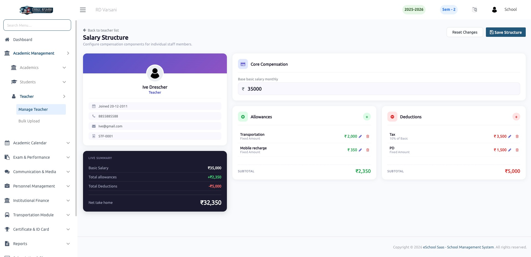The width and height of the screenshot is (531, 257).
Task: Delete the Mobile recharge allowance
Action: tap(368, 150)
